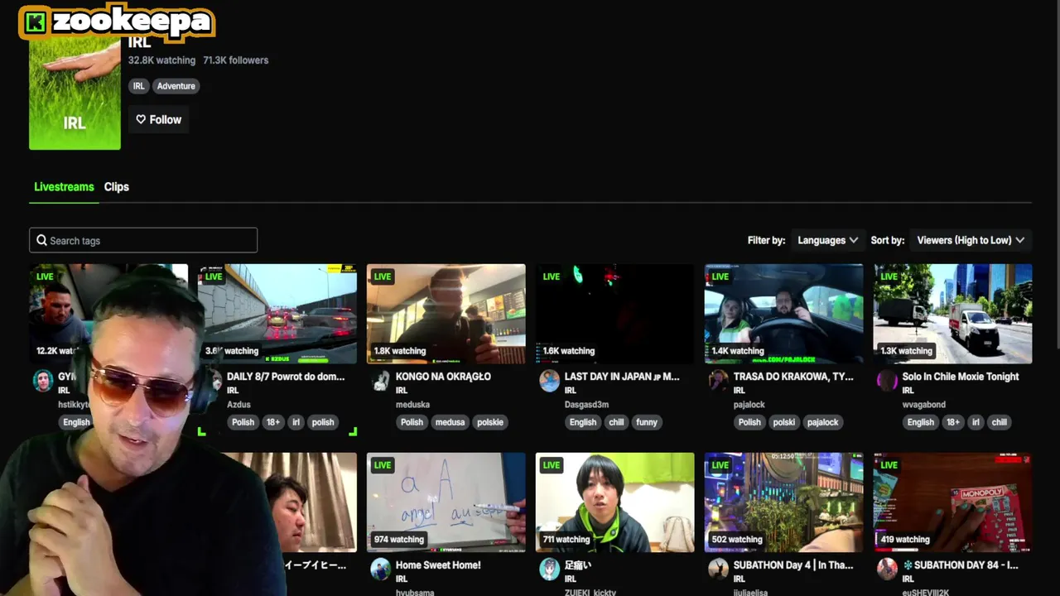Open the wvagabond channel avatar

coord(888,381)
